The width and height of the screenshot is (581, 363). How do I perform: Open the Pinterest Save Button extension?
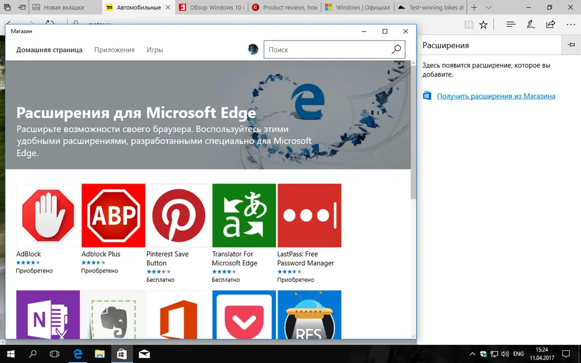pos(178,215)
